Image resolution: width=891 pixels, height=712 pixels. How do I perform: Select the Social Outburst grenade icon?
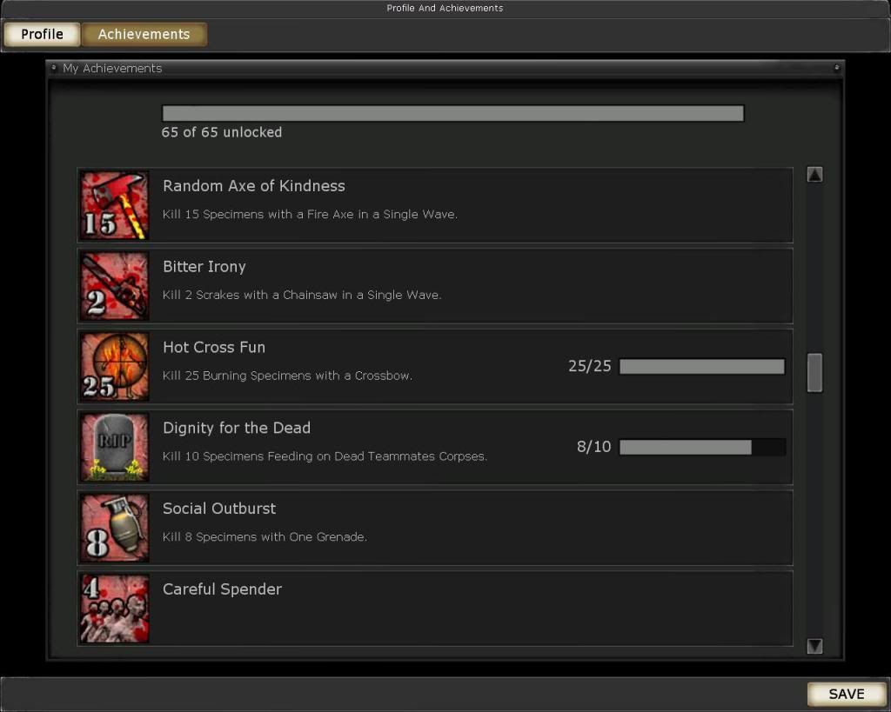(x=114, y=528)
